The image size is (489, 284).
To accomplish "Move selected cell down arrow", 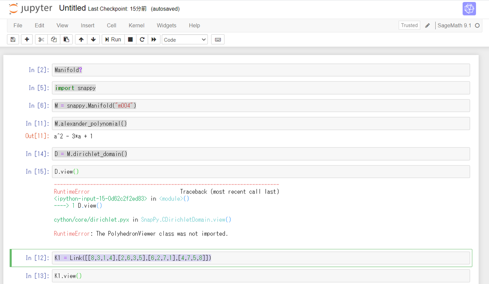I will click(x=93, y=40).
